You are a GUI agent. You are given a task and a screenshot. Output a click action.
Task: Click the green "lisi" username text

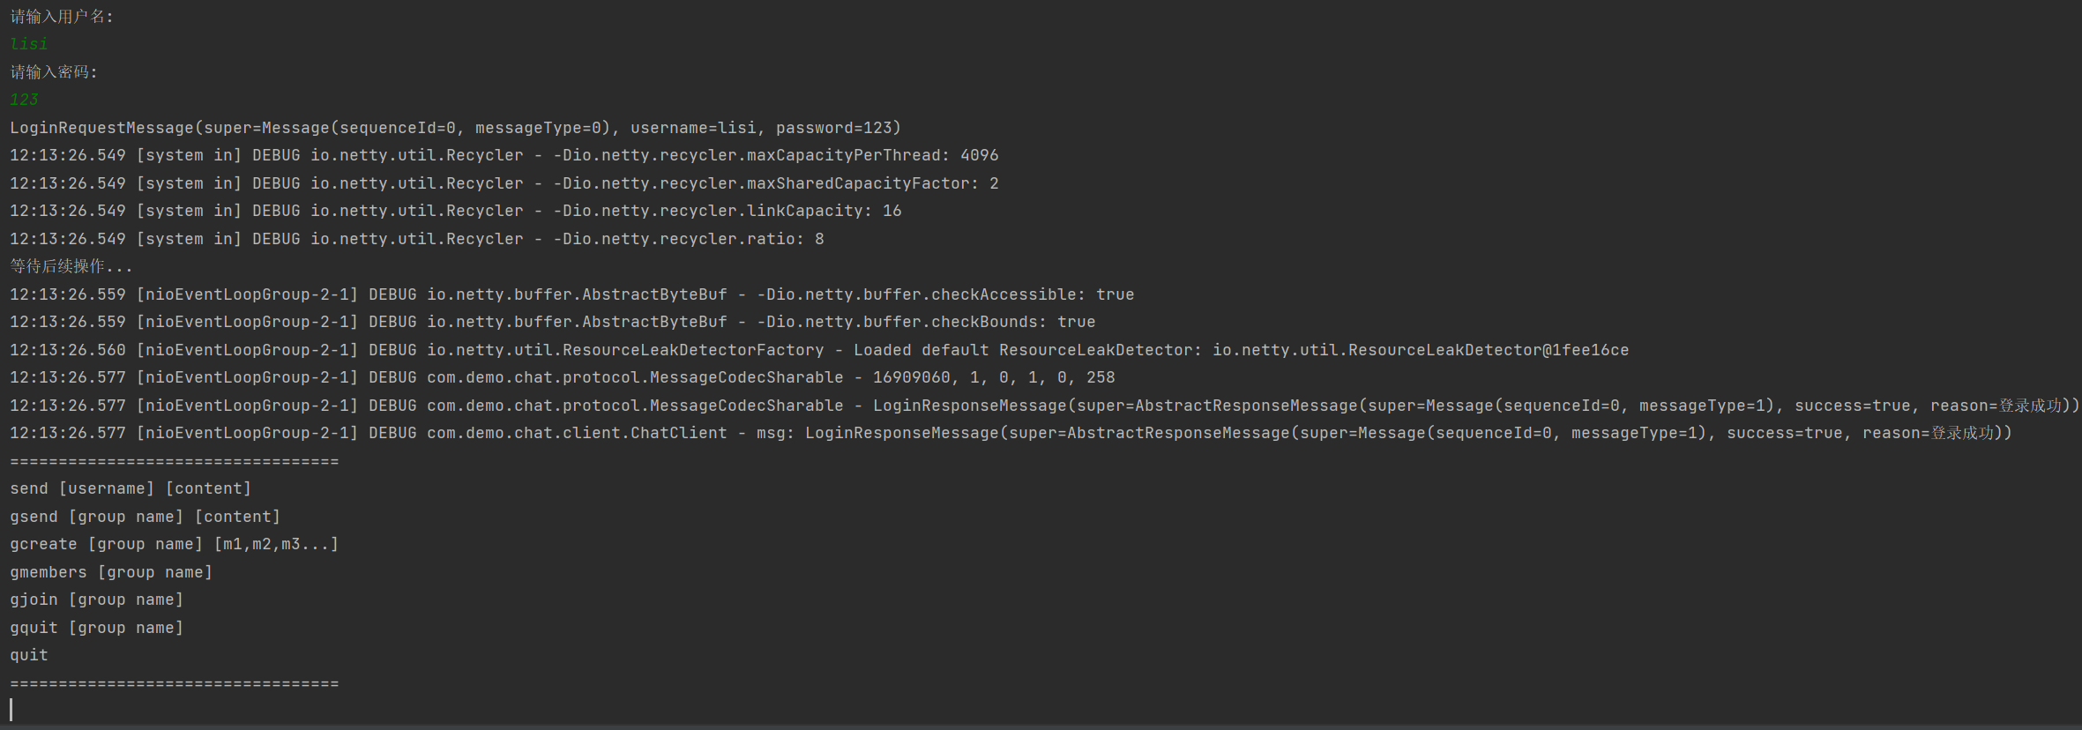pyautogui.click(x=29, y=44)
